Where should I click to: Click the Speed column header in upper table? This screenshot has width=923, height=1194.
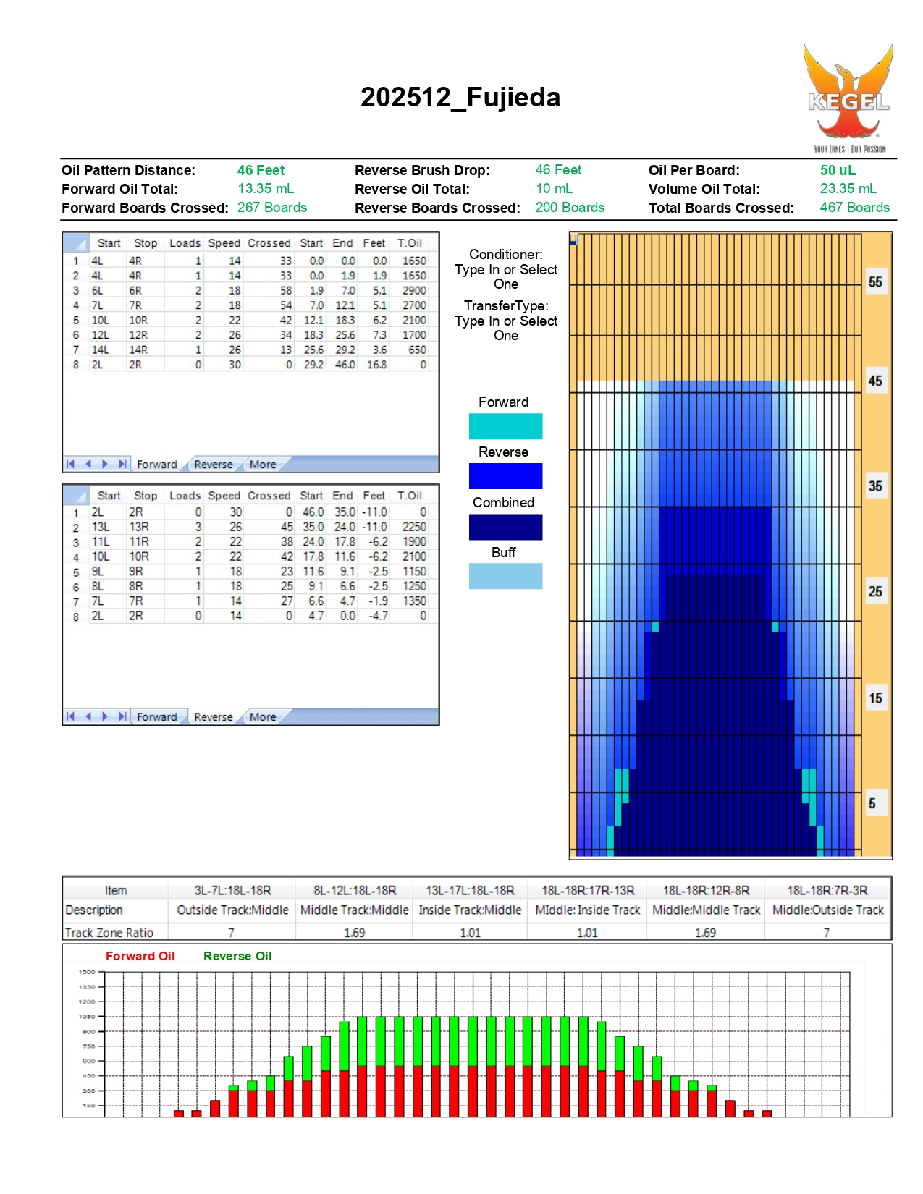pos(224,243)
